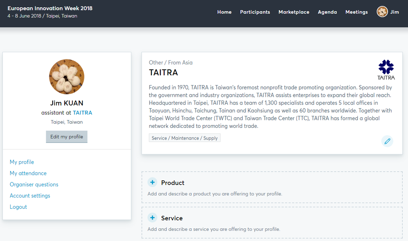
Task: Open the My profile sidebar link
Action: (x=22, y=162)
